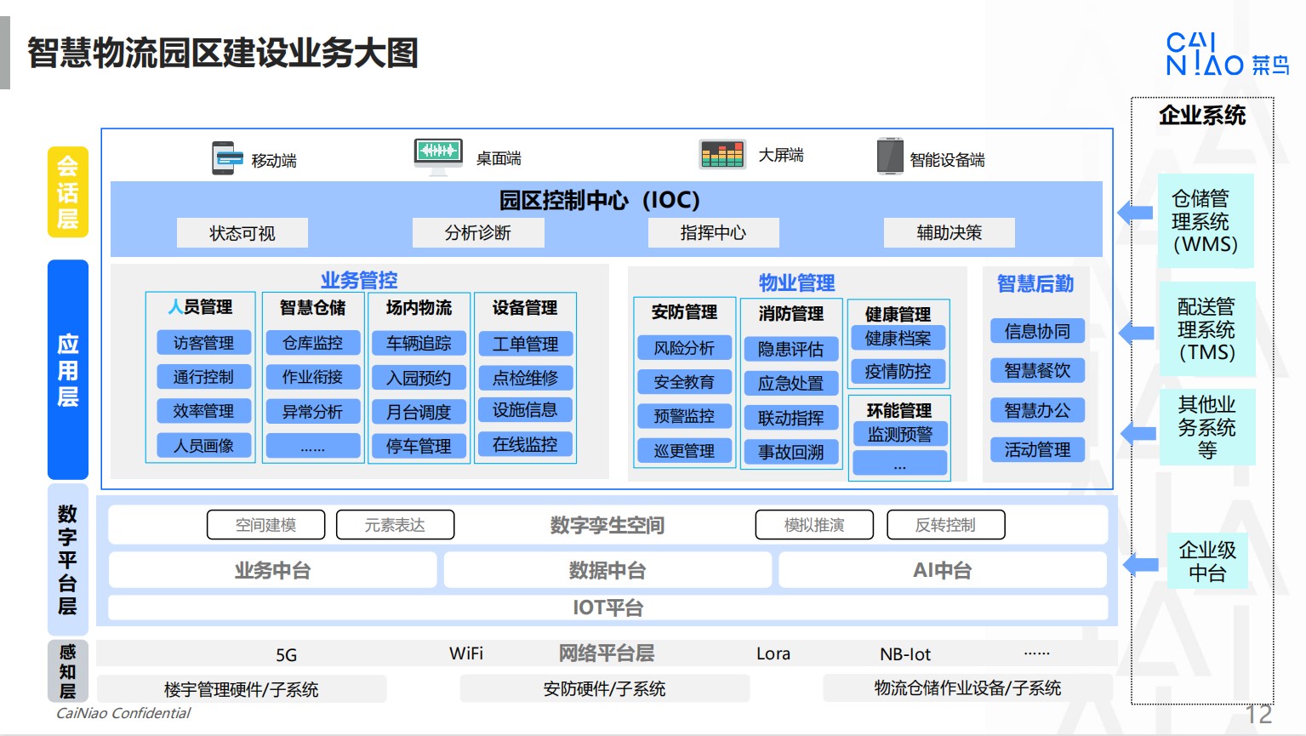Click the 访客管理 item
Viewport: 1306px width, 736px height.
pos(203,343)
